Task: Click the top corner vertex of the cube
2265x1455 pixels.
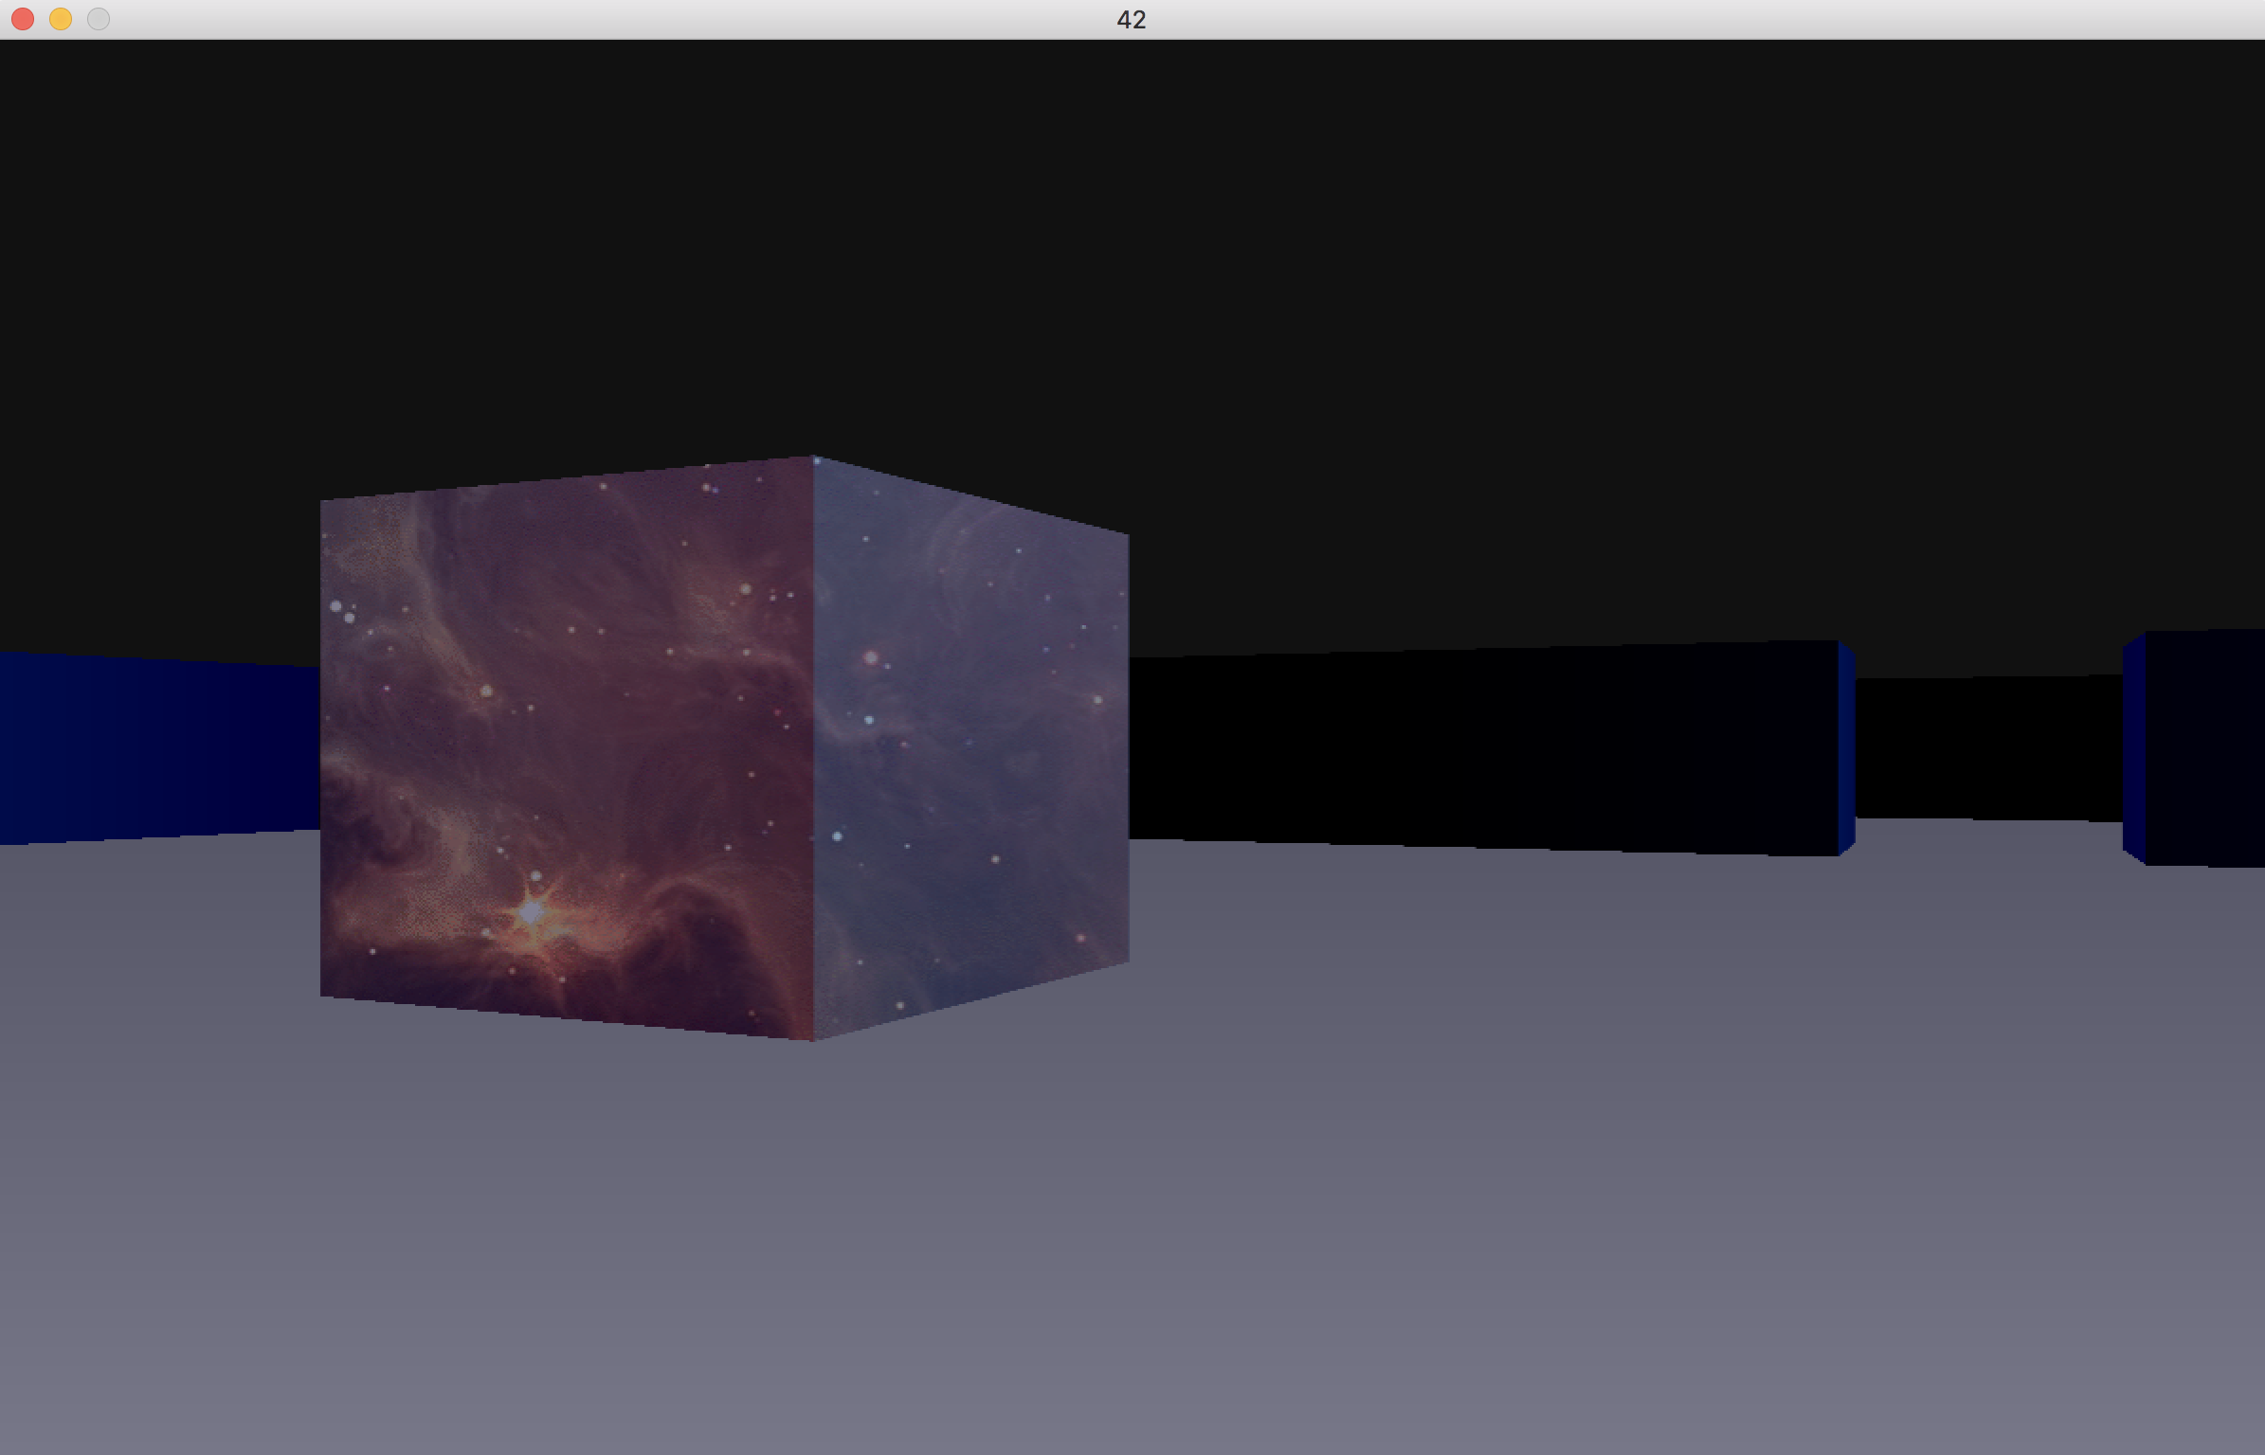Action: [x=814, y=458]
